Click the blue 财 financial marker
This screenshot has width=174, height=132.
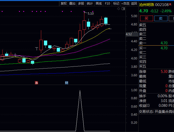pos(67,83)
